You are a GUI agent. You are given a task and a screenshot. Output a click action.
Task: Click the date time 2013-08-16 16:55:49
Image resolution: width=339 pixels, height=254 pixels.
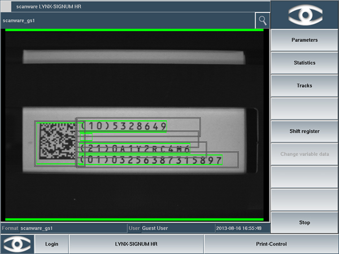(238, 228)
